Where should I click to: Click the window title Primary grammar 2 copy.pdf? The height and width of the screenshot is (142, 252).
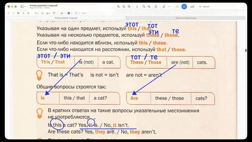(x=44, y=6)
